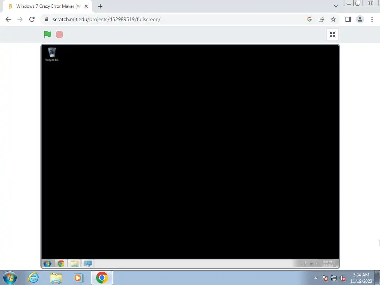Open the muted volume tray icon

click(x=343, y=278)
